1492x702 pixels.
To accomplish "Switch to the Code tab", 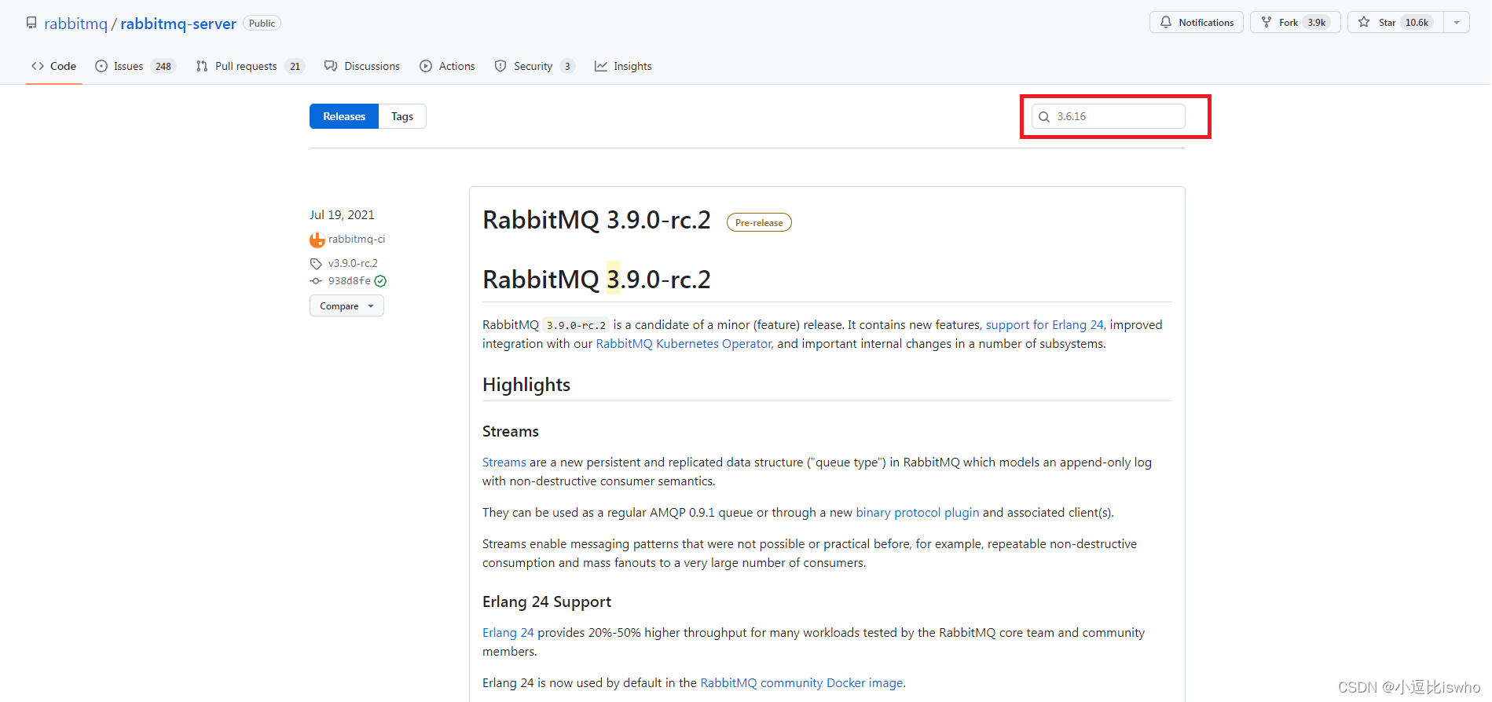I will coord(53,66).
